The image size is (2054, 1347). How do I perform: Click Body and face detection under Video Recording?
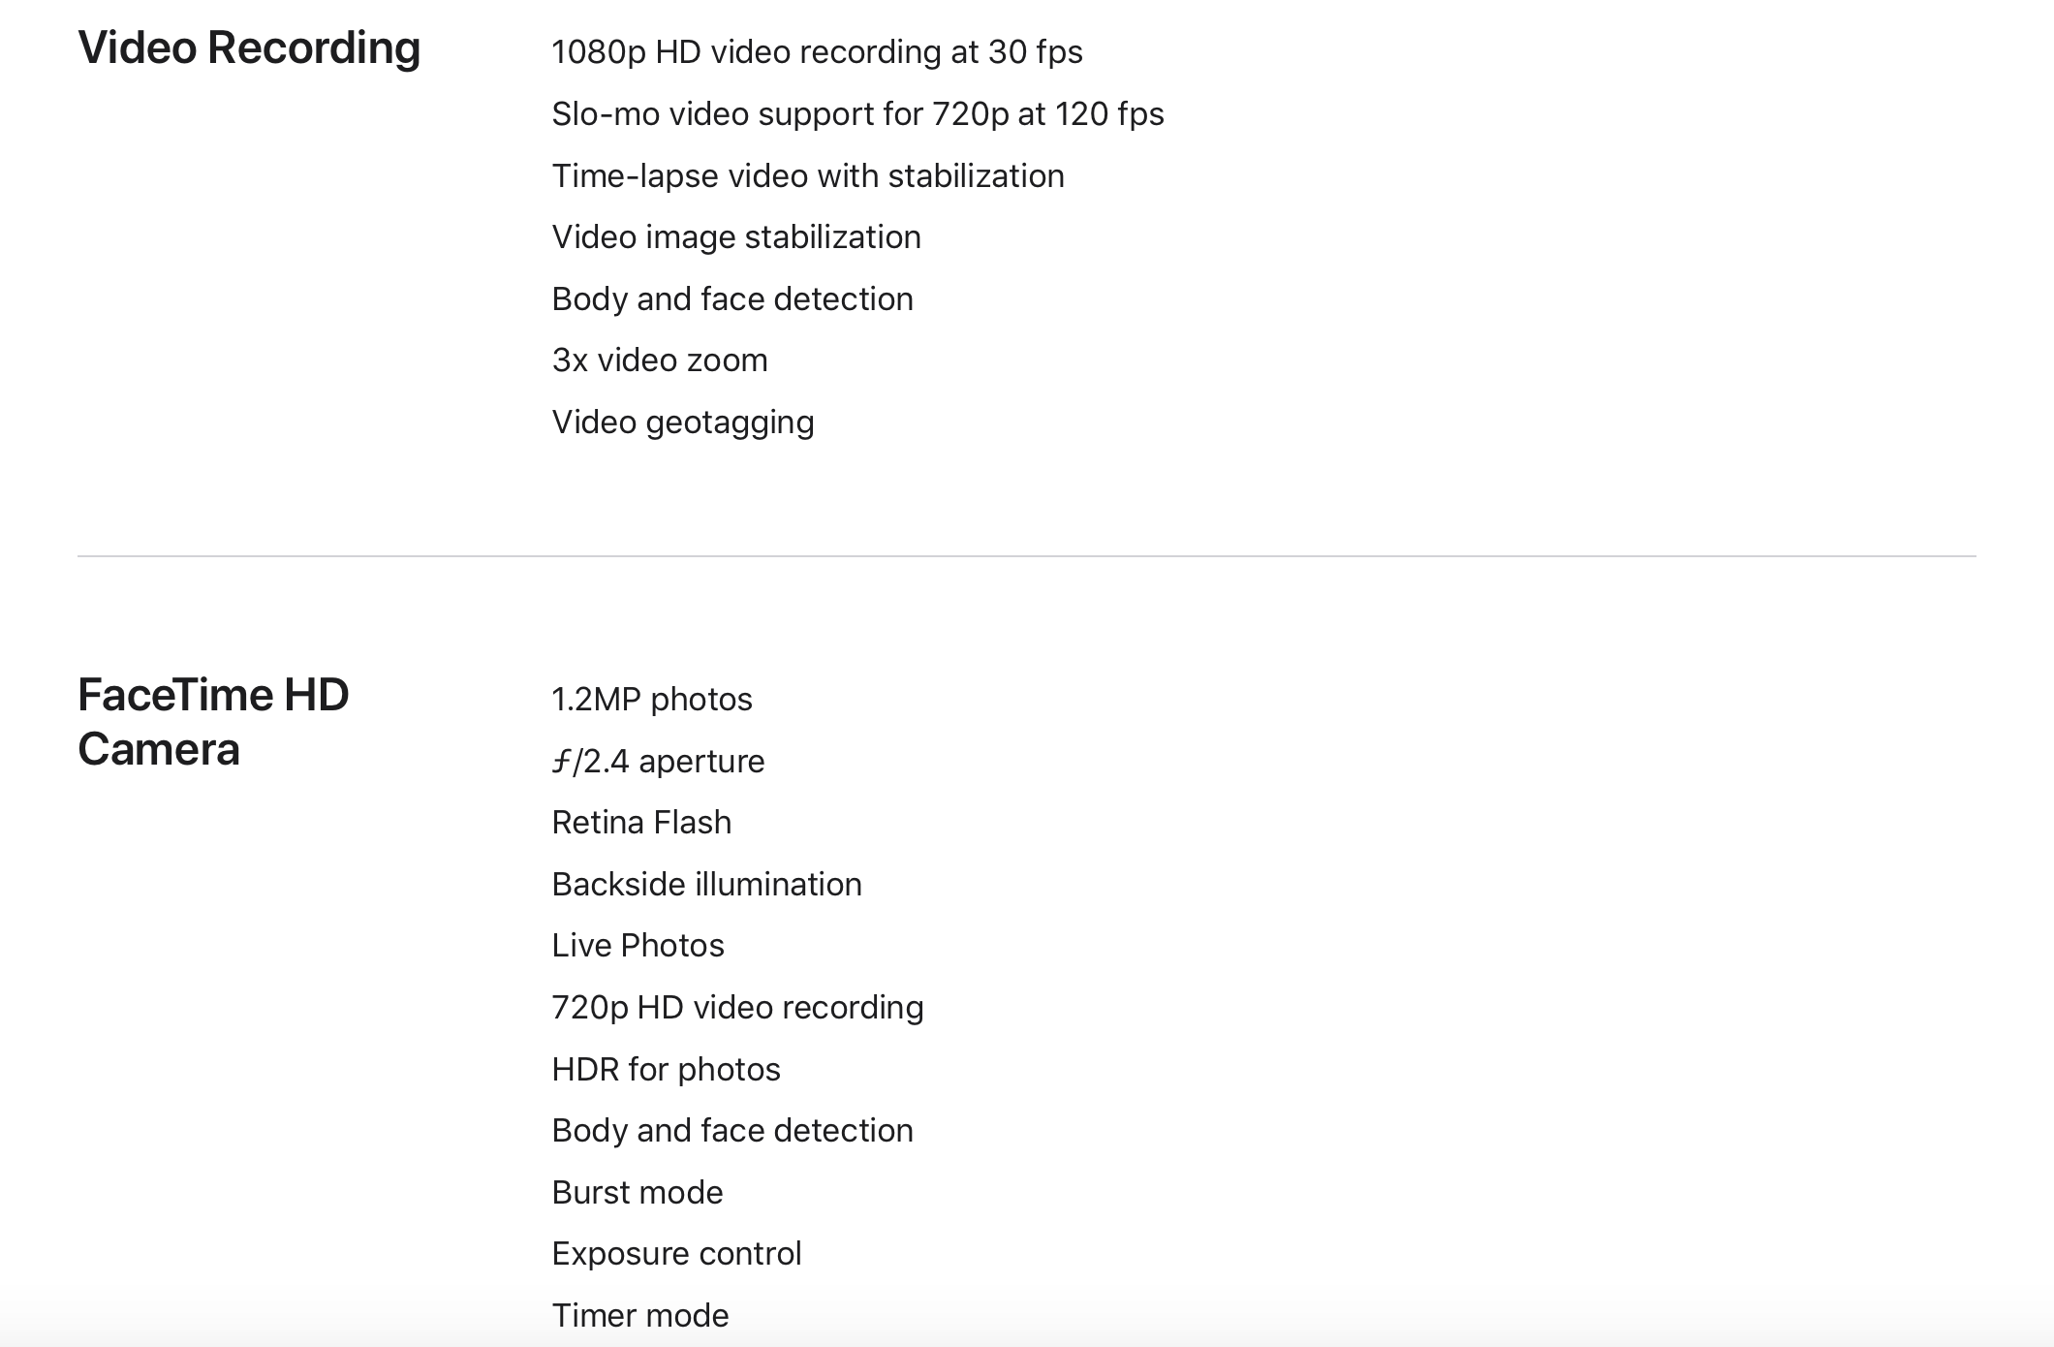click(732, 299)
